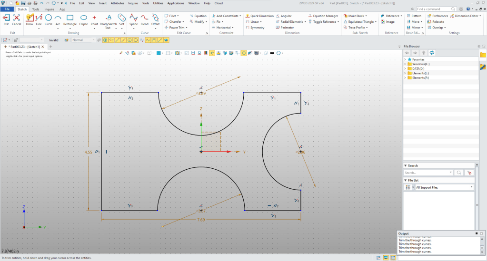
Task: Click the Rectangle tool icon
Action: pos(70,18)
